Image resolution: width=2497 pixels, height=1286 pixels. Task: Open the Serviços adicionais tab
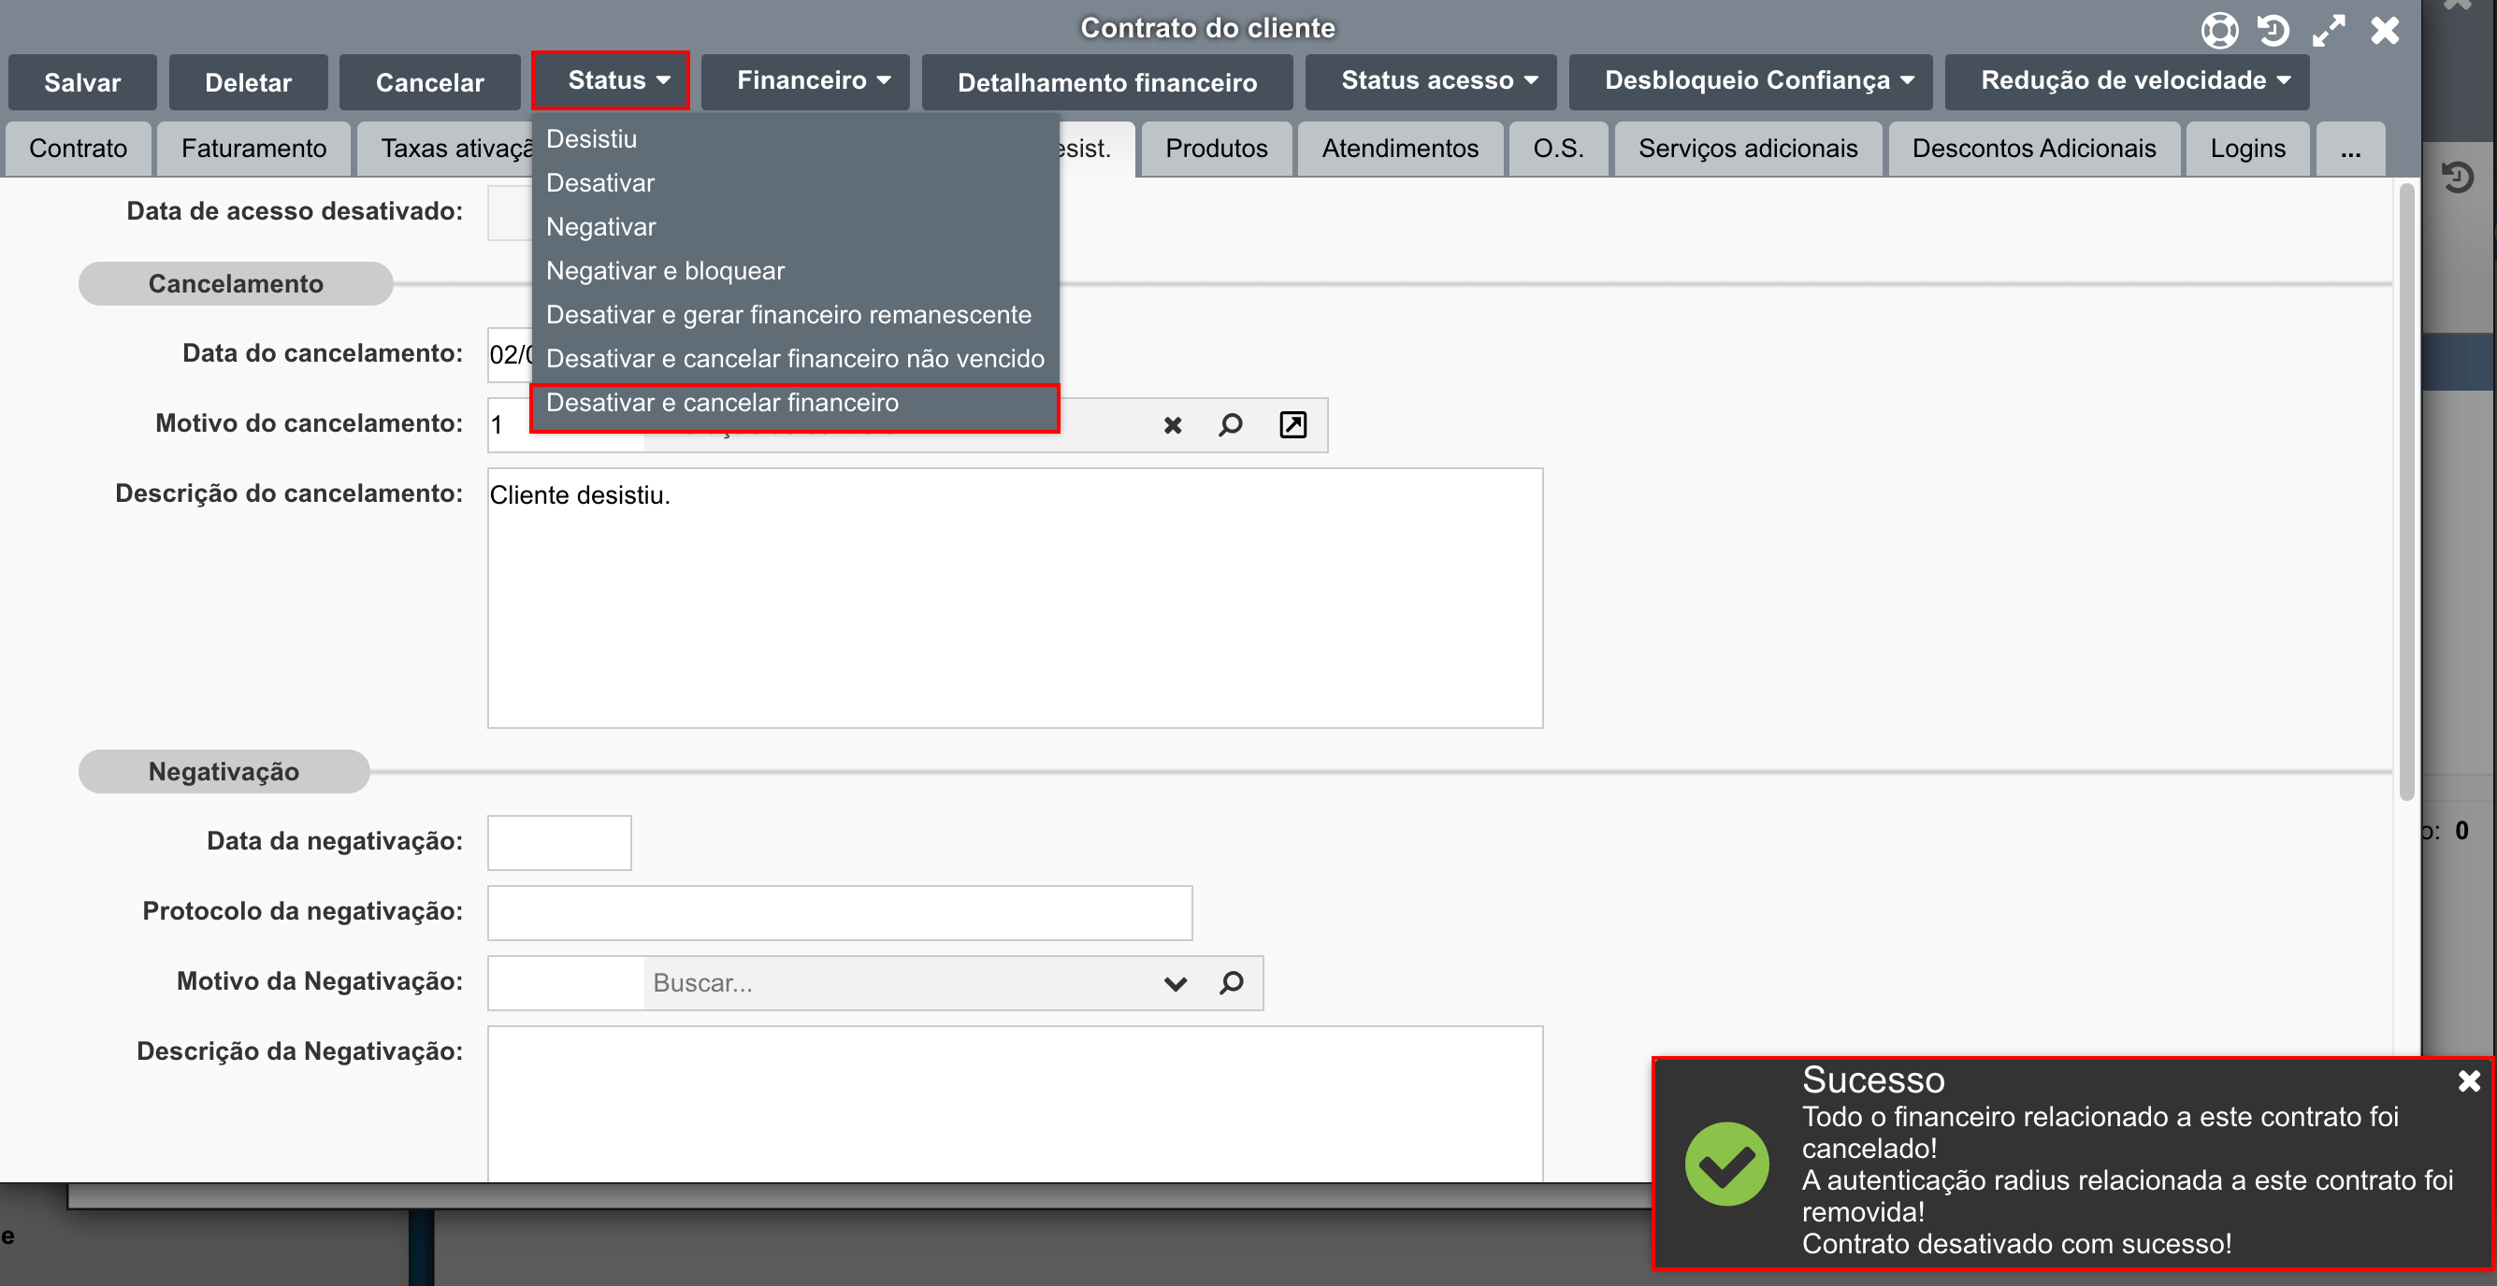(x=1747, y=149)
